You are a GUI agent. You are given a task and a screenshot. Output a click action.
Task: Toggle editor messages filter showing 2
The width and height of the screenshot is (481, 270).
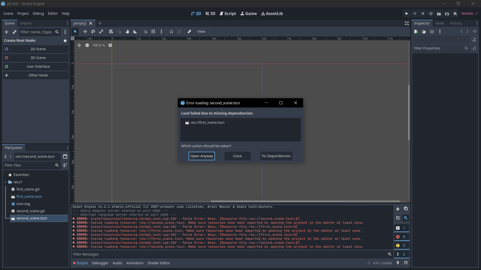[402, 254]
